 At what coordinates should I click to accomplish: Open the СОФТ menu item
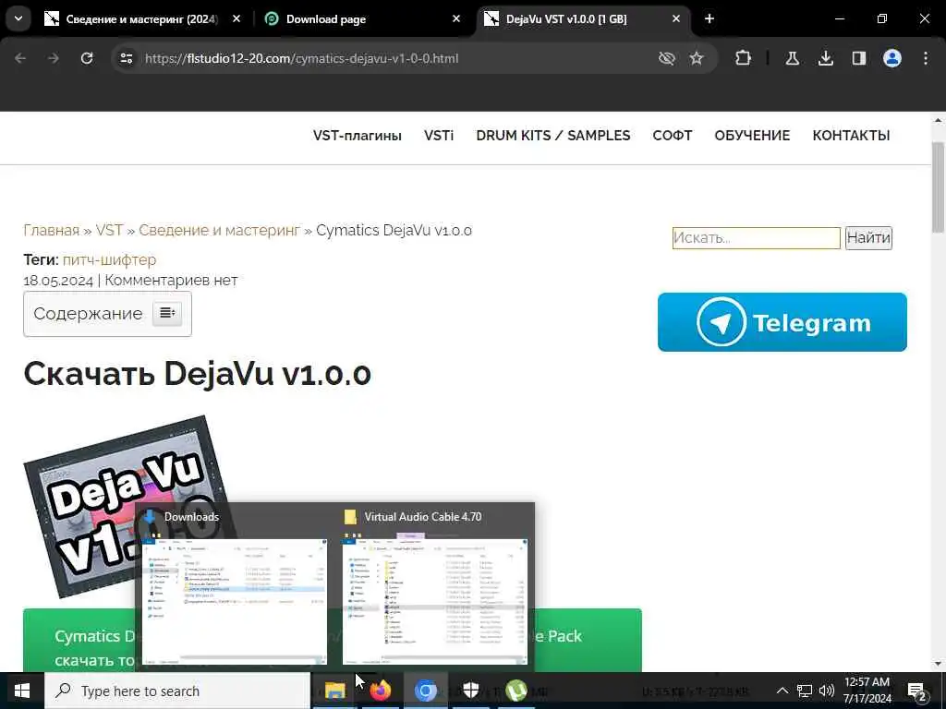click(x=673, y=136)
